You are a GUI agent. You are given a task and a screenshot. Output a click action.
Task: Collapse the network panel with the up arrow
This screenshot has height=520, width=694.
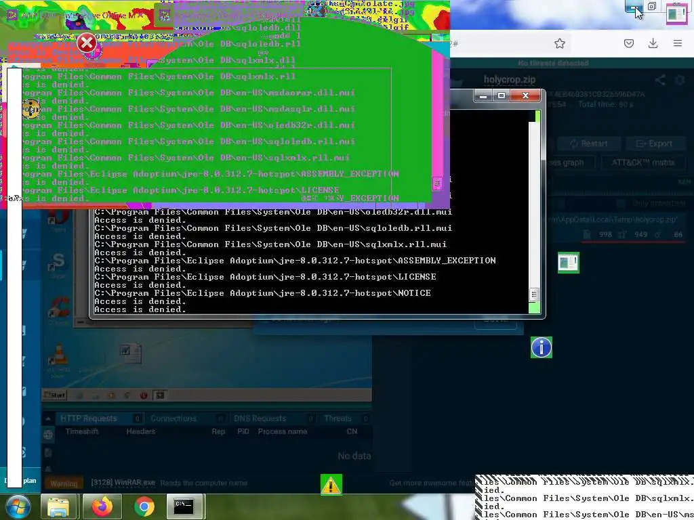tap(48, 418)
